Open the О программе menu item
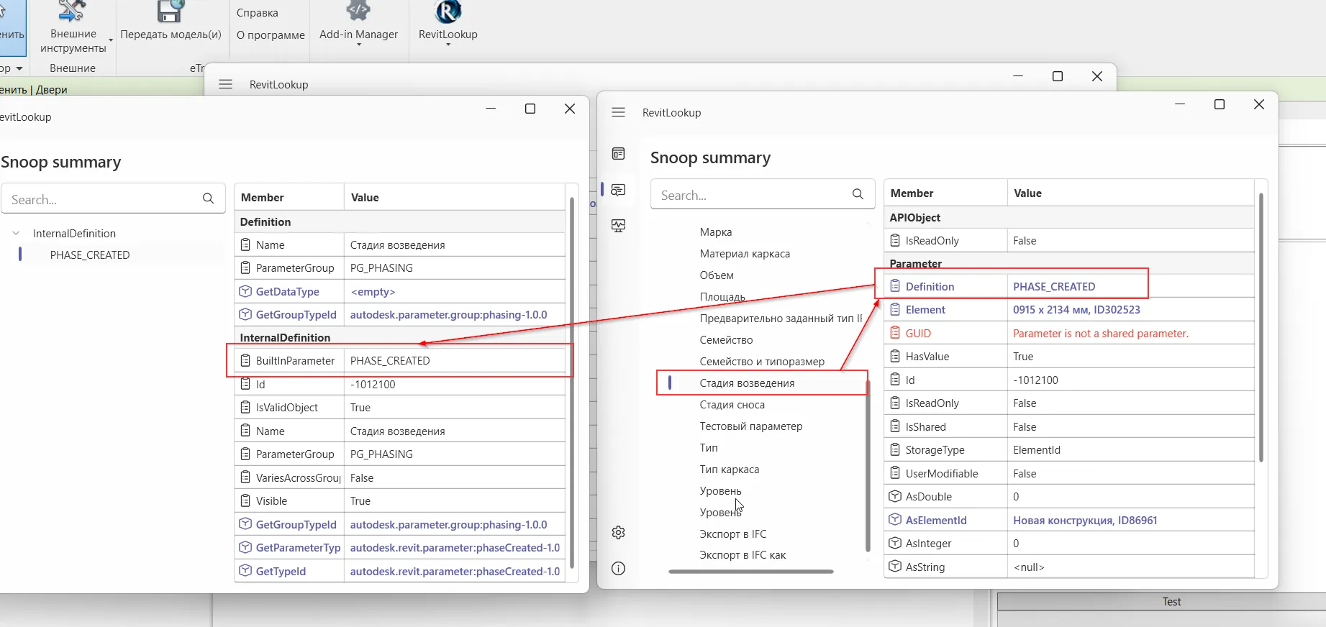Screen dimensions: 1326x627 point(271,35)
